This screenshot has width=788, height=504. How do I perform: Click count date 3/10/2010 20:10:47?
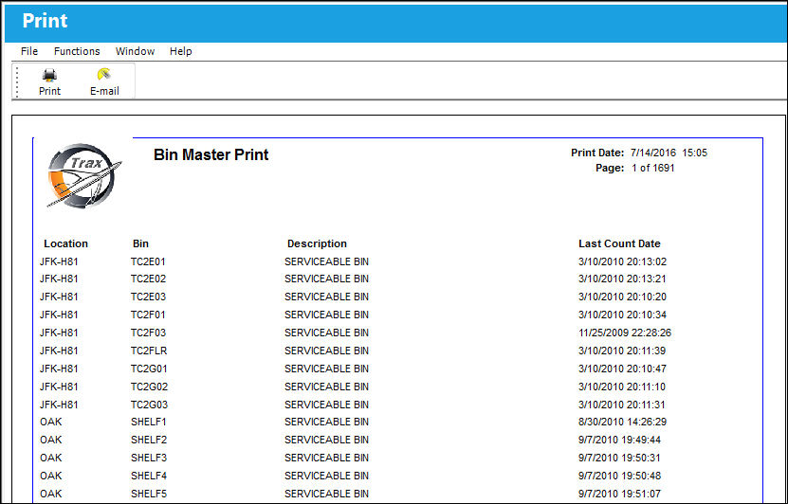click(x=623, y=369)
